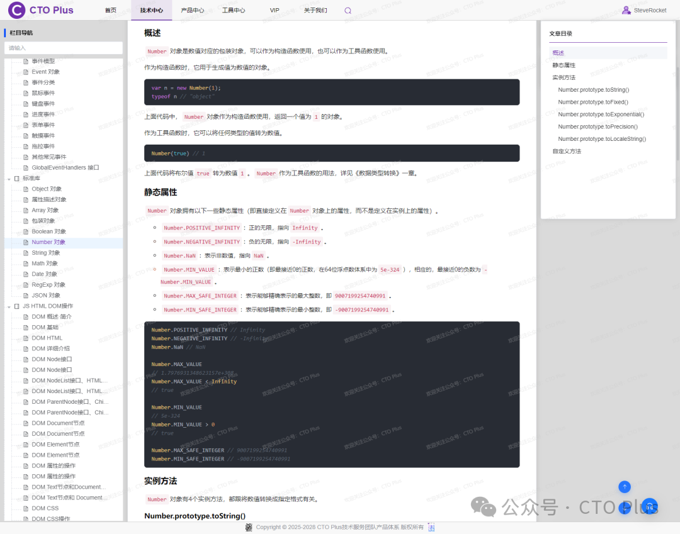Screen dimensions: 680x534
Task: Click the emblem icon left of Copyright
Action: (x=249, y=527)
